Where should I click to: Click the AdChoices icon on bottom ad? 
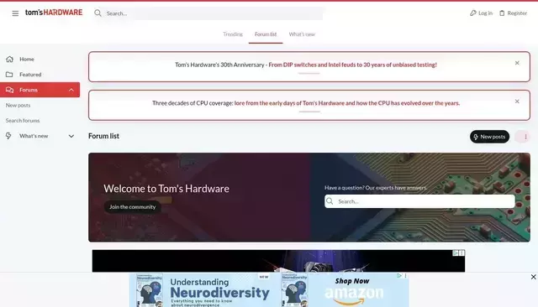point(399,275)
